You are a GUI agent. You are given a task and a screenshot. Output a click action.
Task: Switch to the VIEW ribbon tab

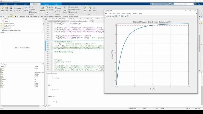point(57,4)
